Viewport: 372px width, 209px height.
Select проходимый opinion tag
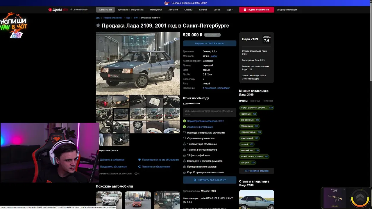[x=249, y=126]
